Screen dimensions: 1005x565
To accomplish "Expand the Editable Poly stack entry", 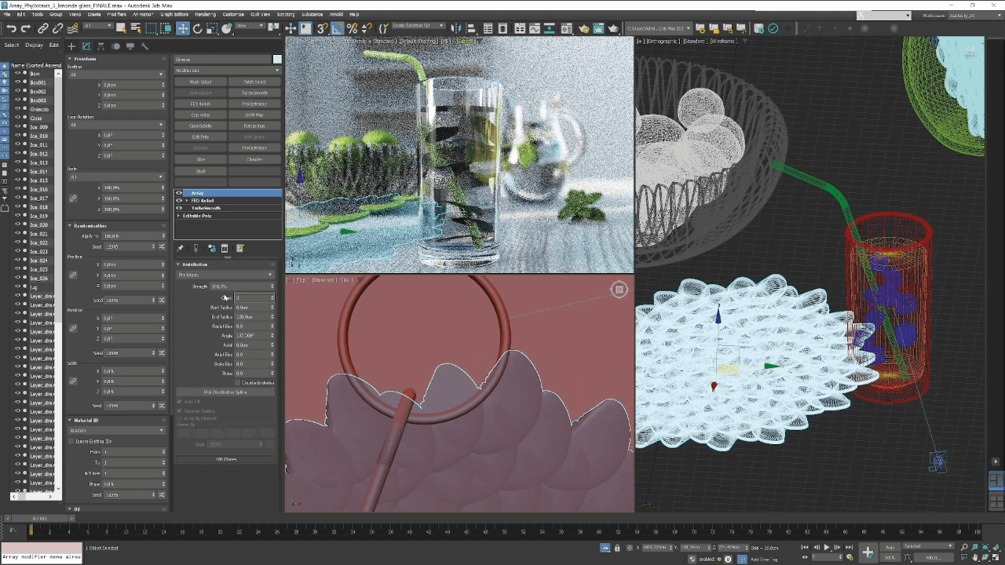I will tap(178, 216).
